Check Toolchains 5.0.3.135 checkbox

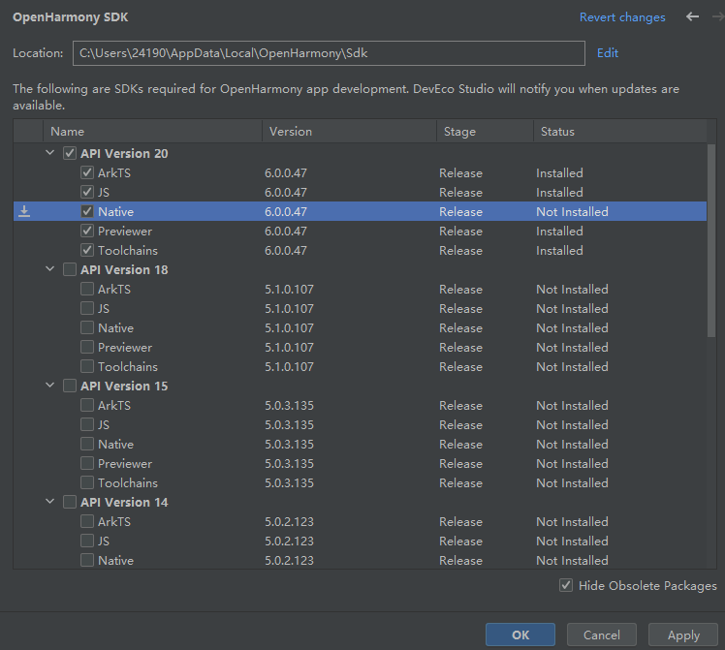coord(87,483)
